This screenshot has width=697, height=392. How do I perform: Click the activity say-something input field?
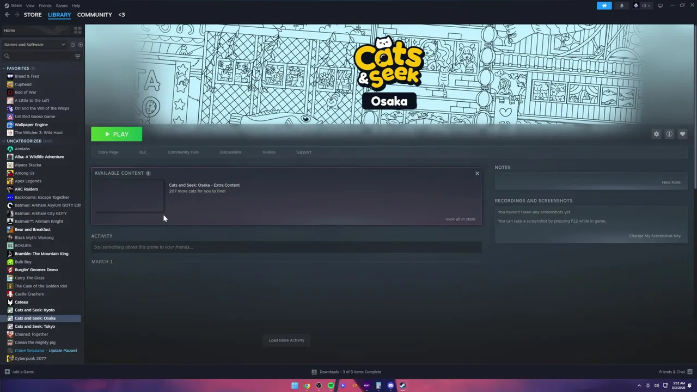point(286,247)
